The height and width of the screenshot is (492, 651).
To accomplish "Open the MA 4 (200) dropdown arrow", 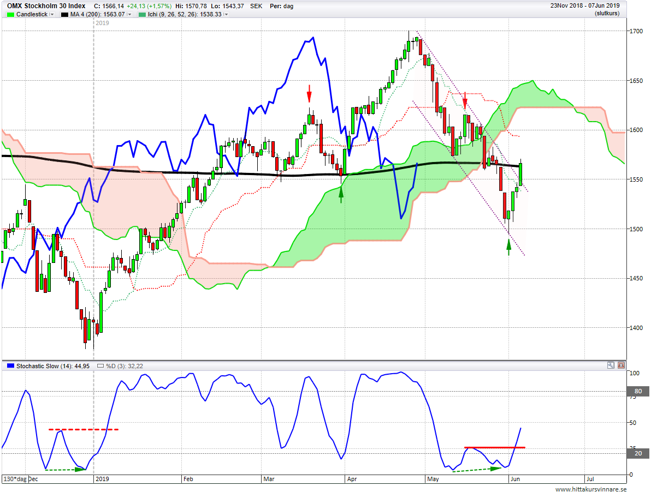I will [129, 15].
